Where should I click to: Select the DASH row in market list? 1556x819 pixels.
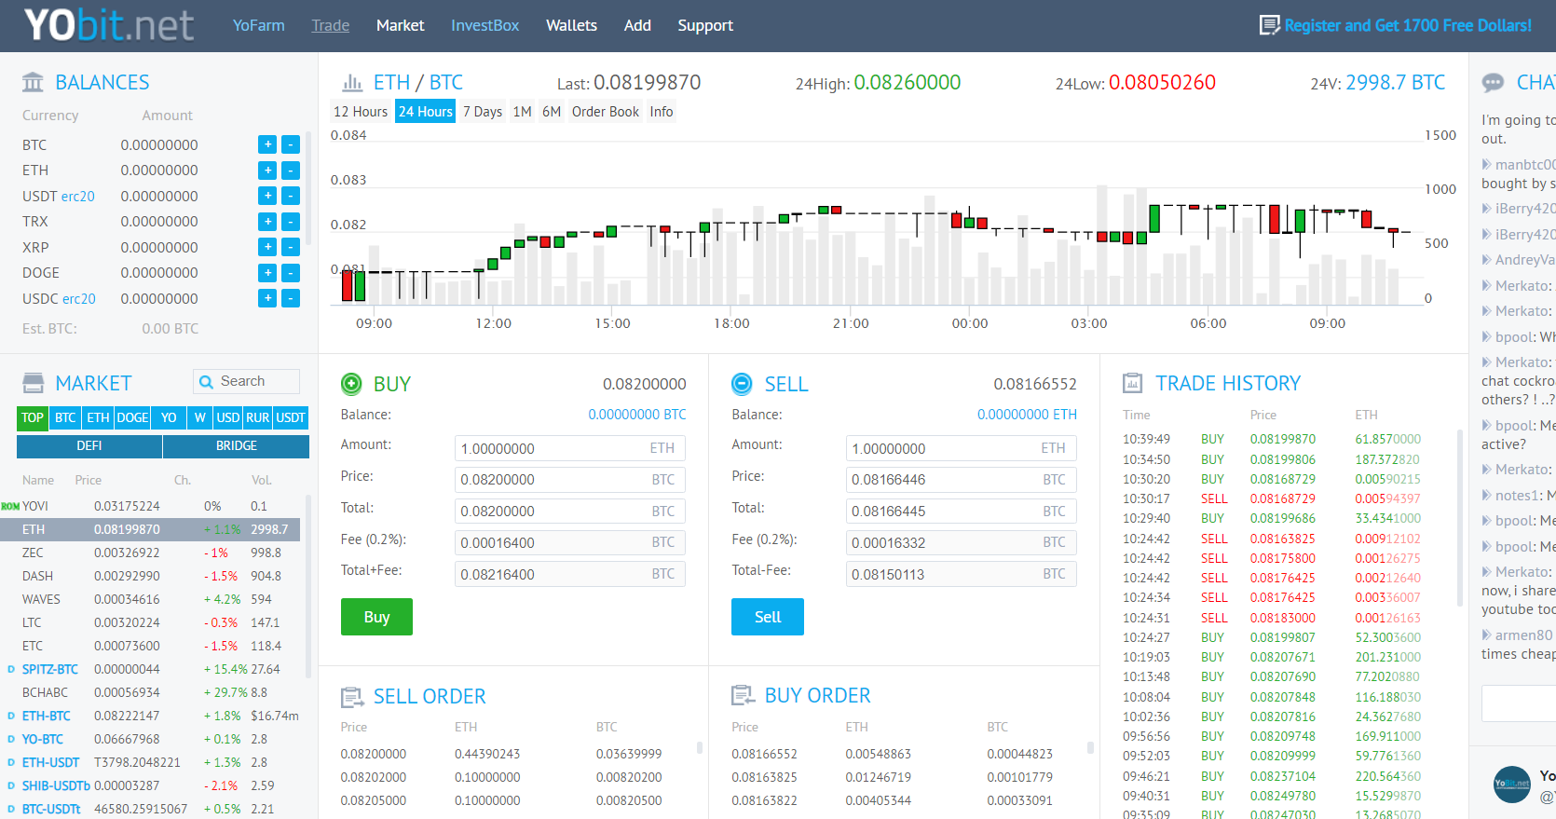[150, 576]
